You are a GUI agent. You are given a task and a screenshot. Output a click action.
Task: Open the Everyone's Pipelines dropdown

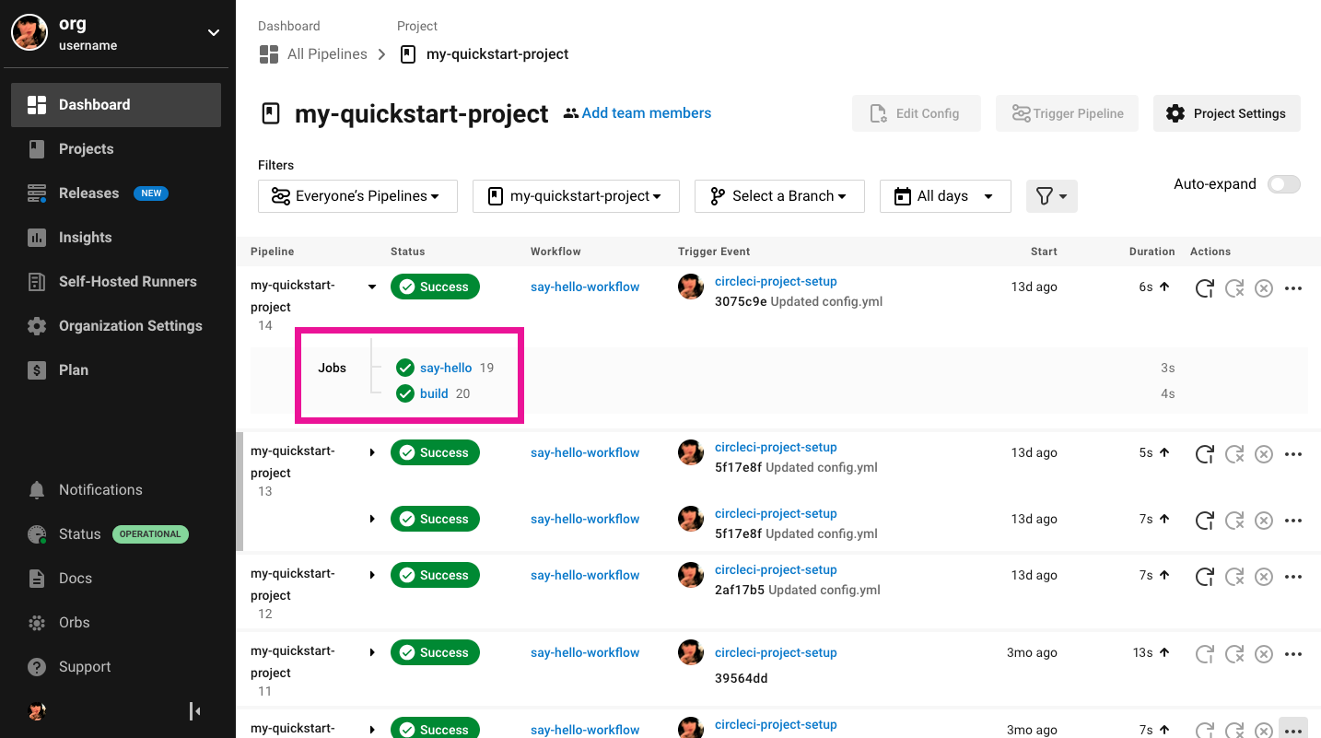357,196
